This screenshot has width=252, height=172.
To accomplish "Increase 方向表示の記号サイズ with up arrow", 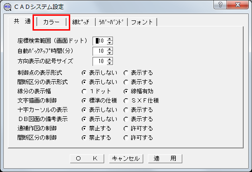I will [x=110, y=59].
